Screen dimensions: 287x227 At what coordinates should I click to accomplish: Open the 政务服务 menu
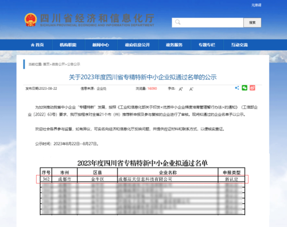(174, 45)
